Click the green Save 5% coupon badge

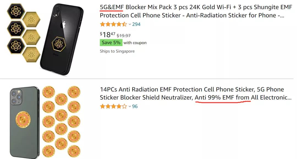[111, 42]
